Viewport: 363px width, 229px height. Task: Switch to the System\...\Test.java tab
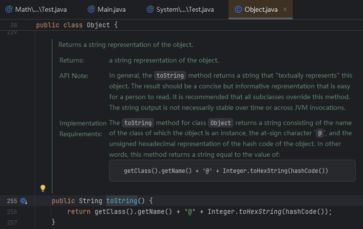(184, 9)
